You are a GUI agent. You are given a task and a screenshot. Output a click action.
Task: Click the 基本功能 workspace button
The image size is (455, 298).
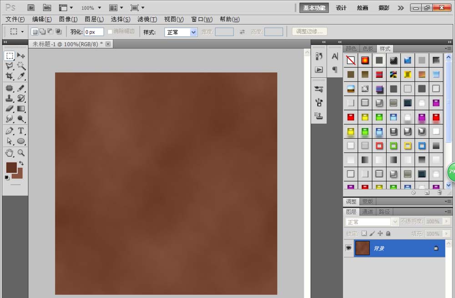tap(314, 8)
